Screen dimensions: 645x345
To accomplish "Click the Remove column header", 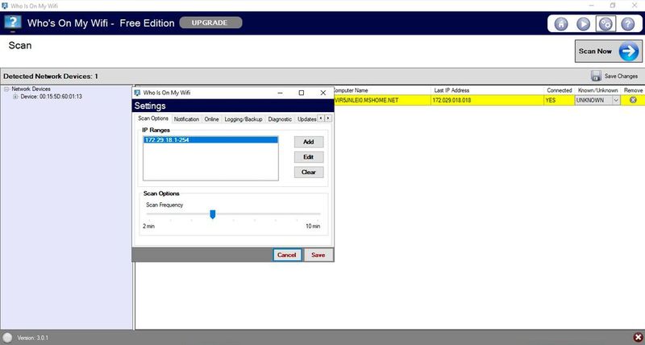I will pos(633,90).
